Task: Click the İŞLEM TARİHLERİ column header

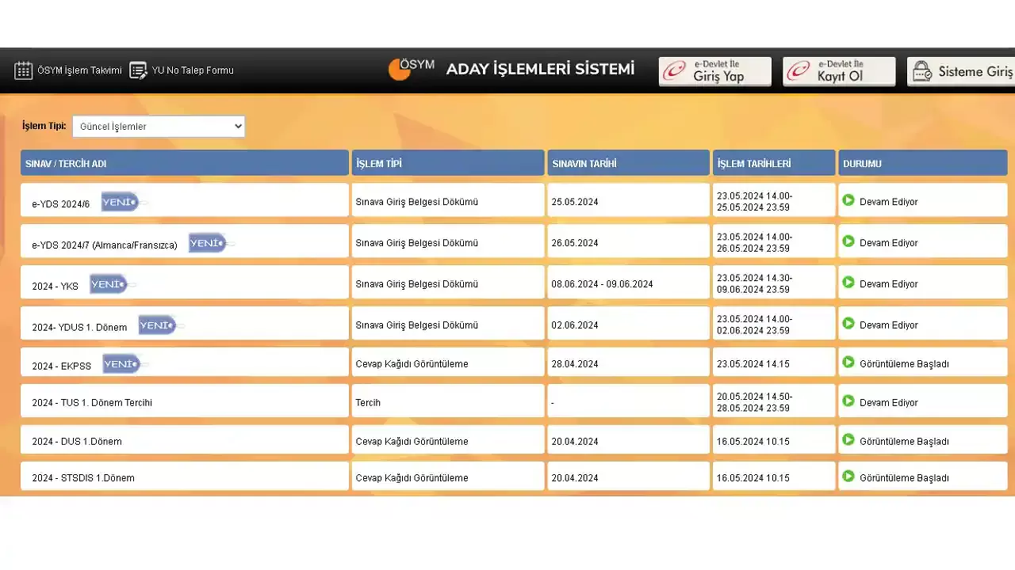Action: pos(774,163)
